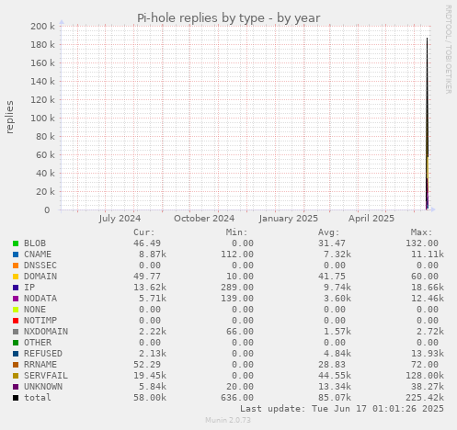Click UNKNOWN average value 13.34k

click(x=335, y=387)
